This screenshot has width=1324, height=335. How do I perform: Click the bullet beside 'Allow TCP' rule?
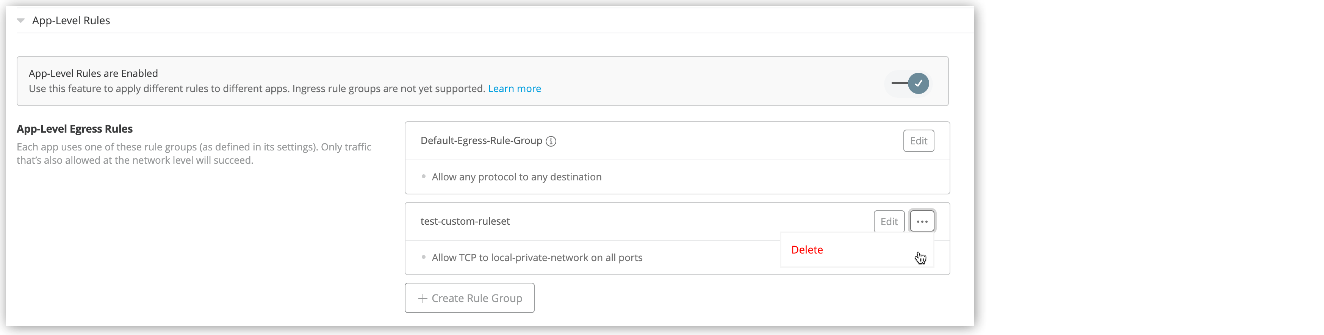(x=423, y=257)
